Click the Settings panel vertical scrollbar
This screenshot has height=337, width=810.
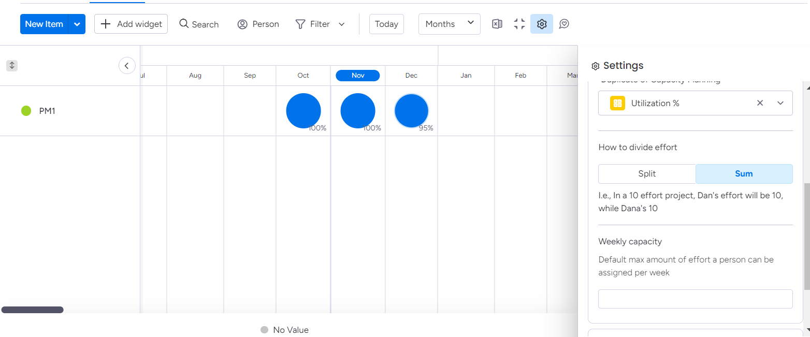pos(806,237)
